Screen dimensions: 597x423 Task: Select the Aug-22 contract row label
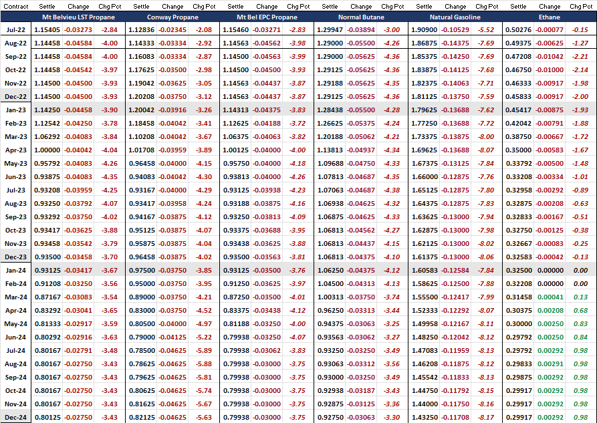[x=15, y=43]
